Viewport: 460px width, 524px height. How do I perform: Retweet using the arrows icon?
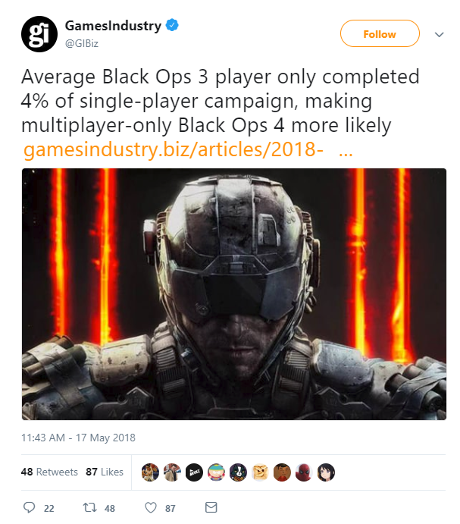(90, 507)
